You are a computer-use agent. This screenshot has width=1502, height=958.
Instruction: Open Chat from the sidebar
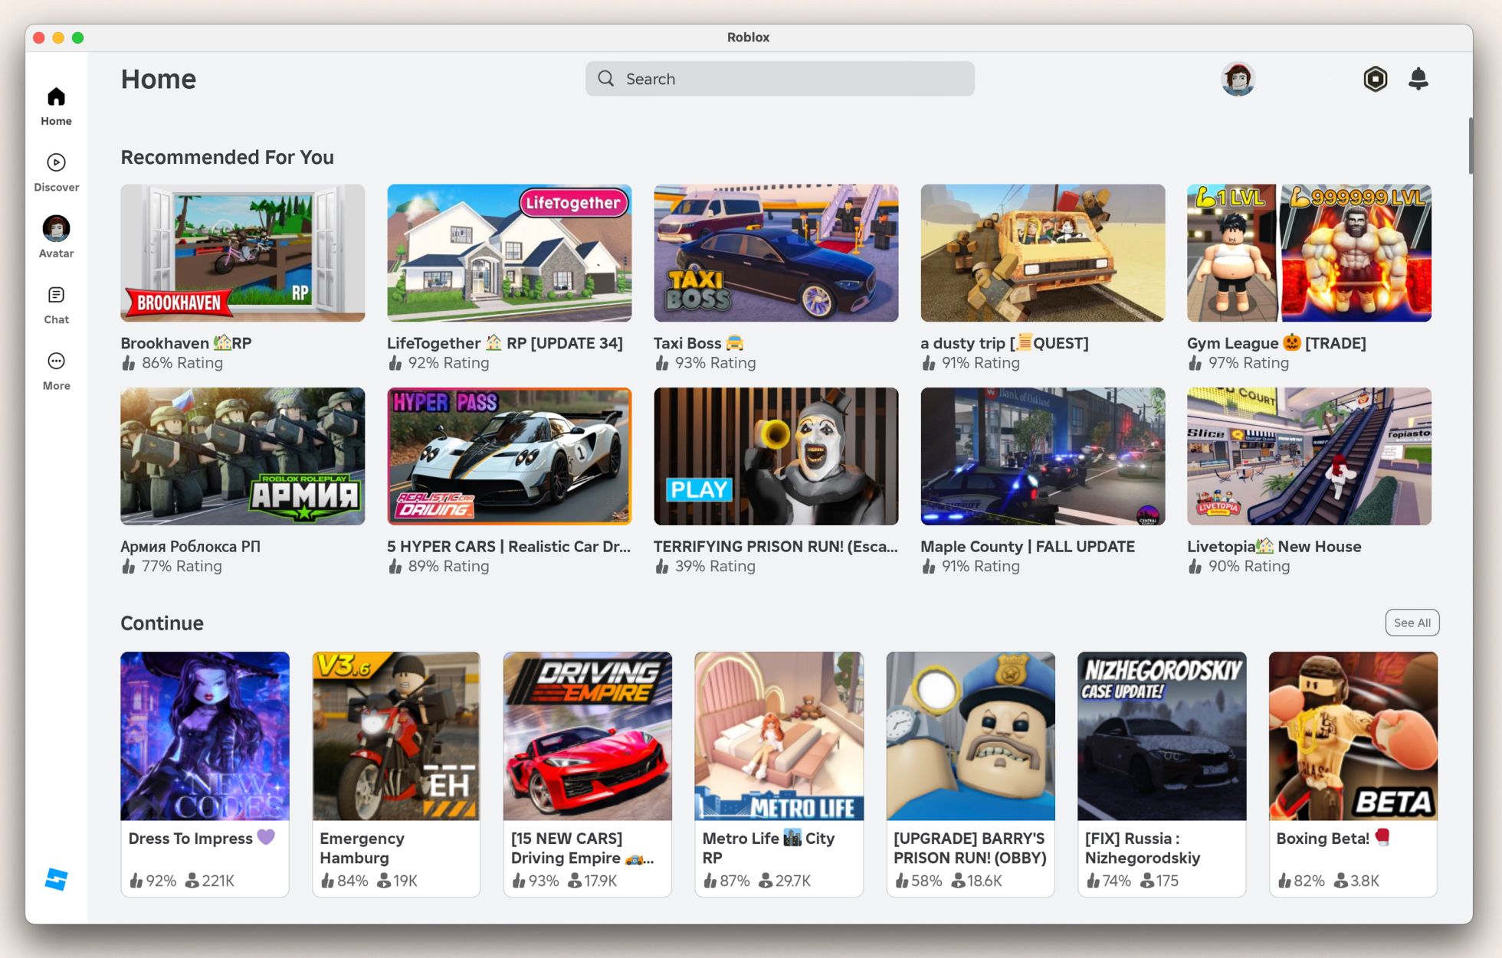[56, 296]
